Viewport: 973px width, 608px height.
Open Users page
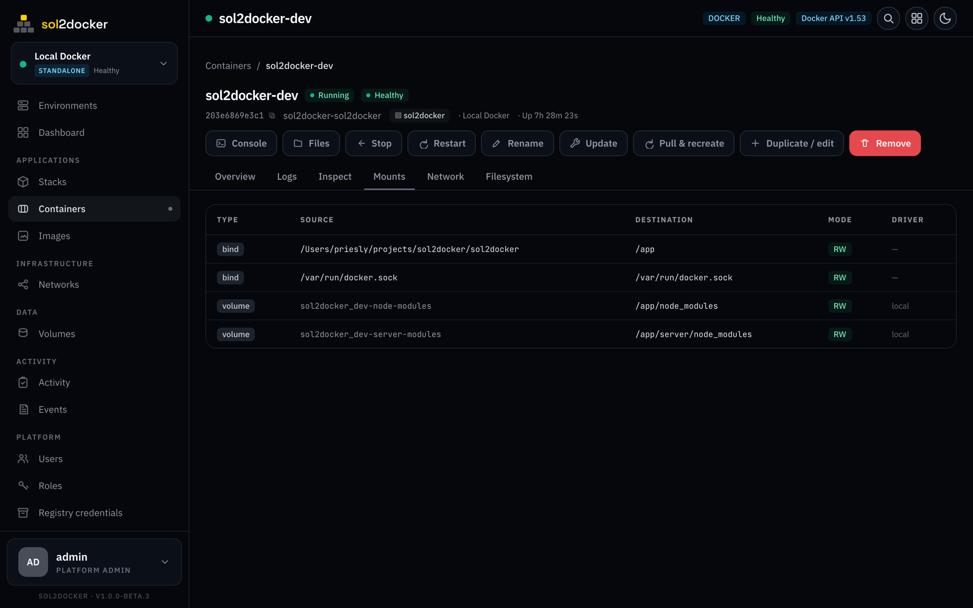click(x=94, y=459)
